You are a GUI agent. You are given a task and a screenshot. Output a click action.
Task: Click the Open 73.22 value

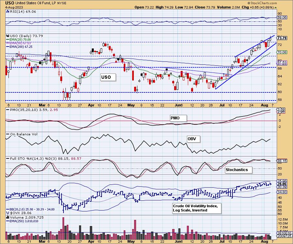pyautogui.click(x=144, y=7)
